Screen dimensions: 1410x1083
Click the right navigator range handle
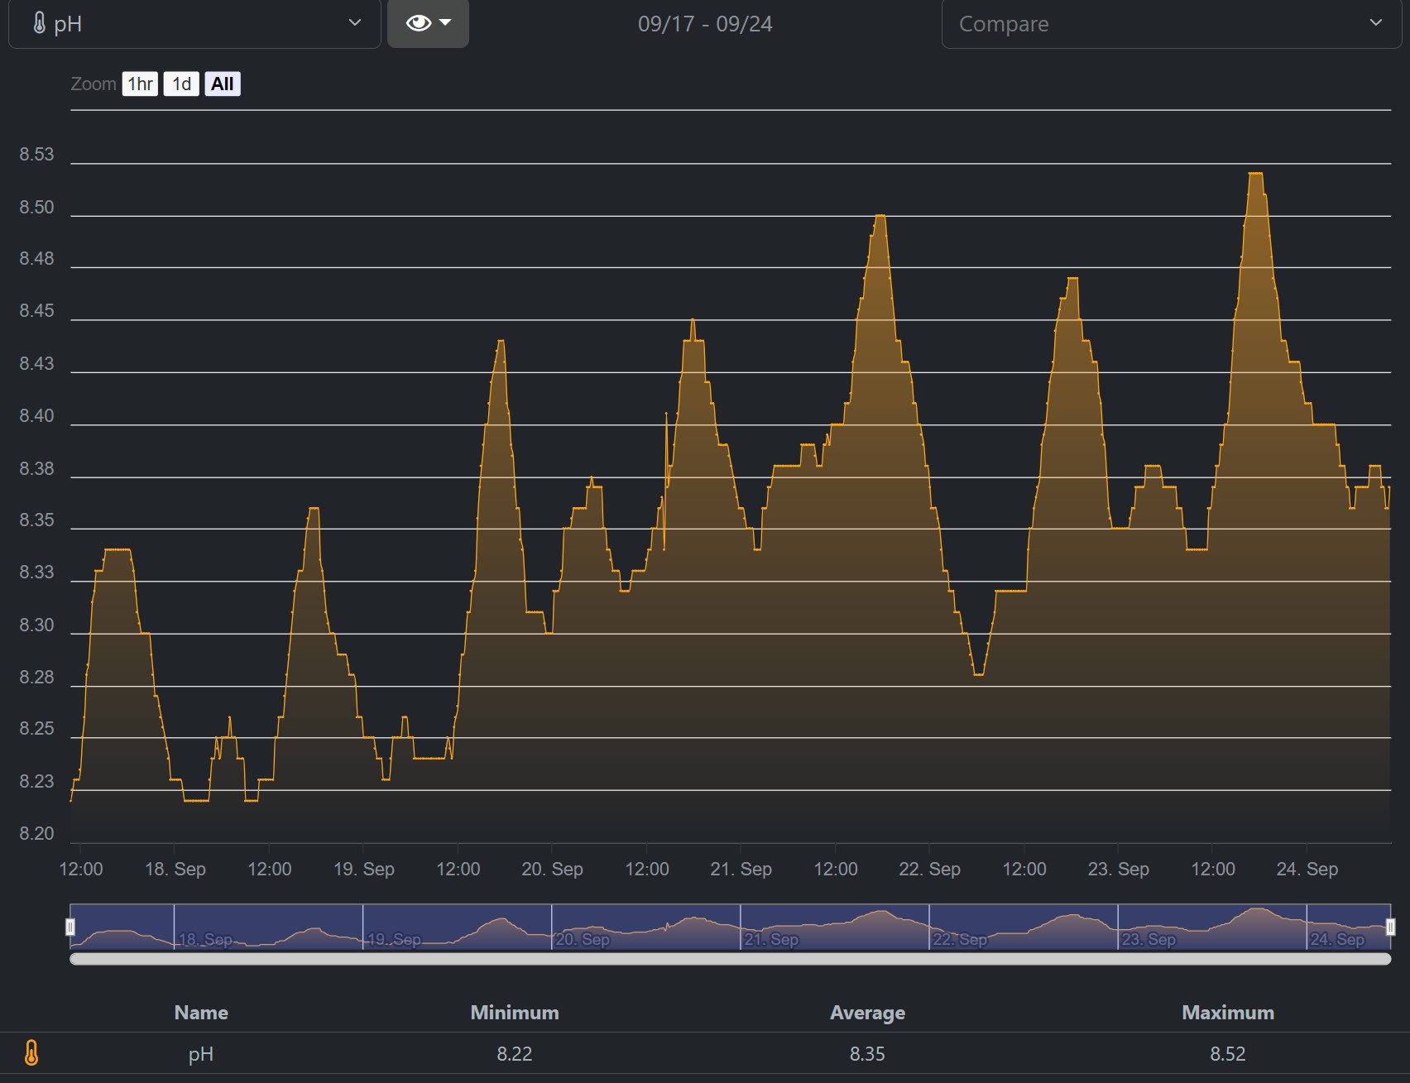(1390, 927)
